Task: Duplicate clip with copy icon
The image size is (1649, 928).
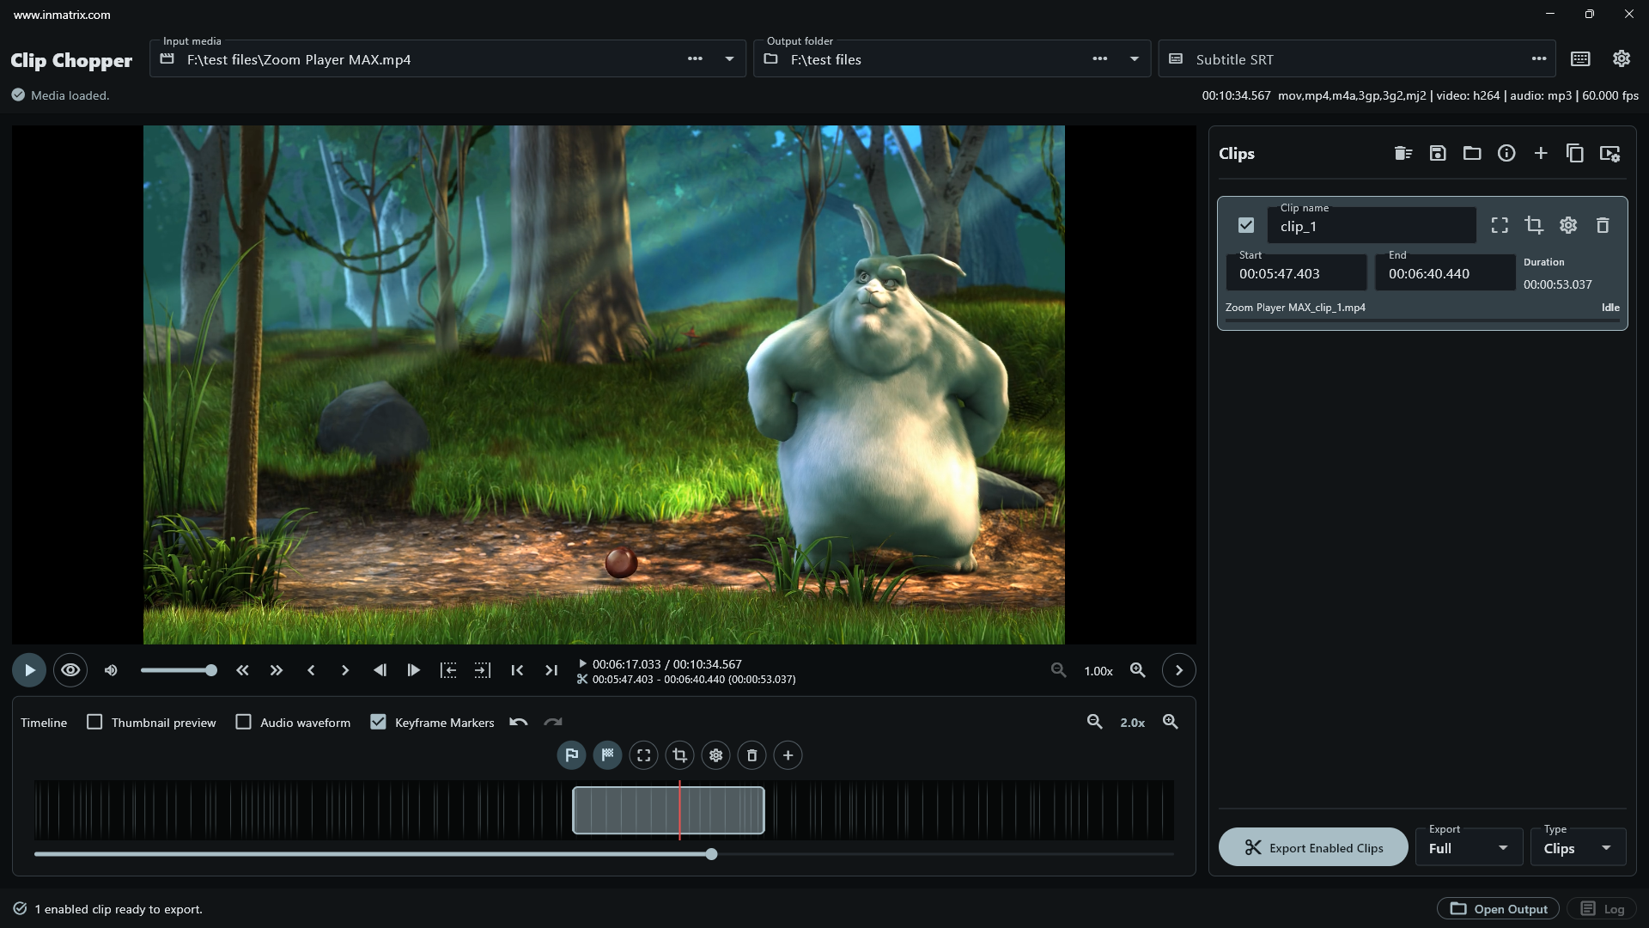Action: point(1575,154)
